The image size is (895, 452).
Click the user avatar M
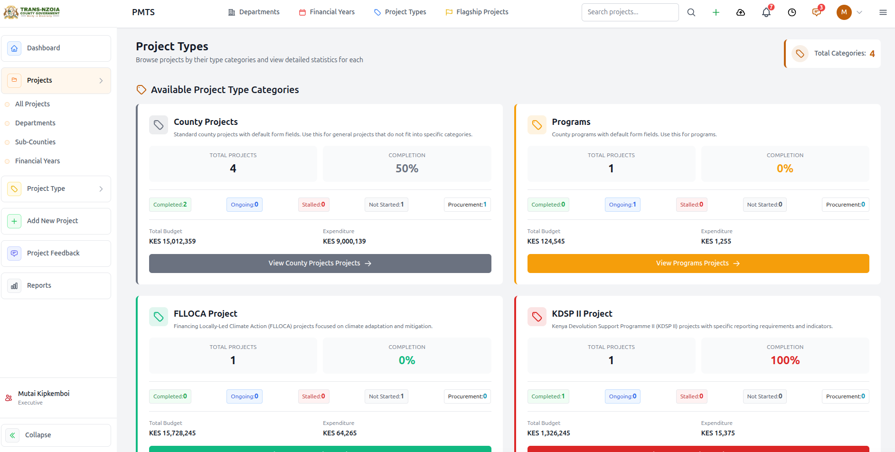pos(844,12)
